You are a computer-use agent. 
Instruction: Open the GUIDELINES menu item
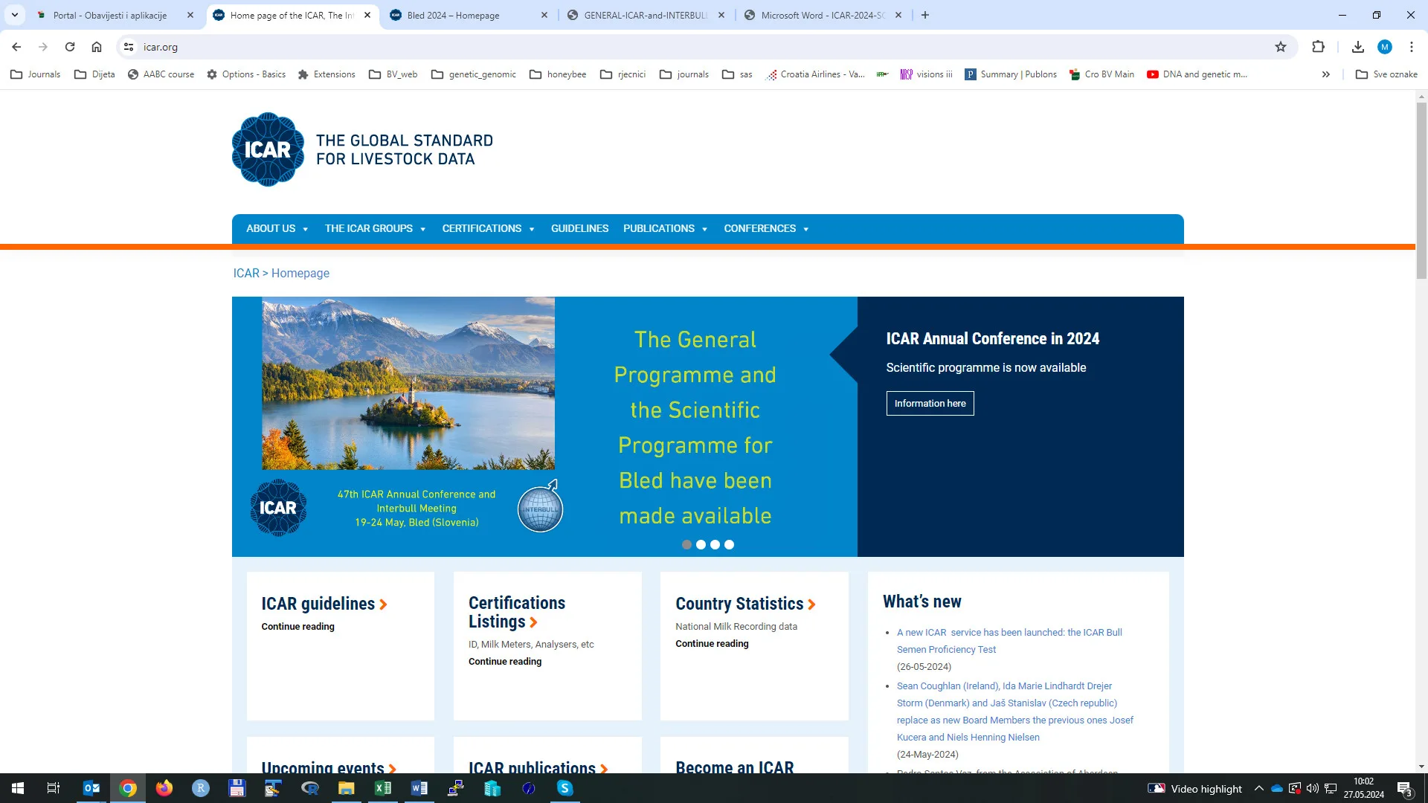tap(579, 228)
